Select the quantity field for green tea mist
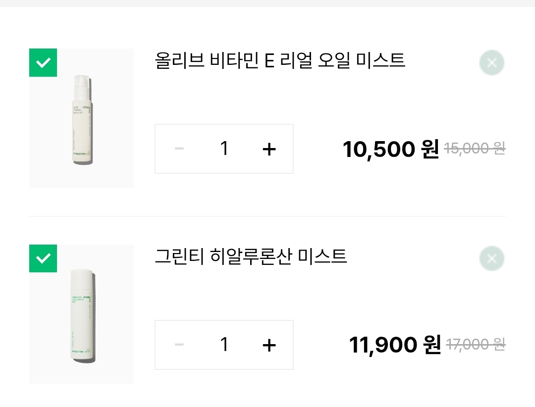Screen dimensions: 535x407 click(224, 345)
